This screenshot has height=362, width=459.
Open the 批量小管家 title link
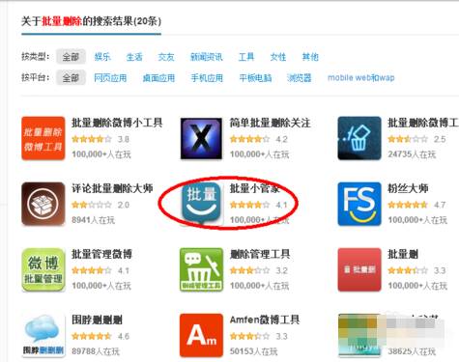pos(254,188)
